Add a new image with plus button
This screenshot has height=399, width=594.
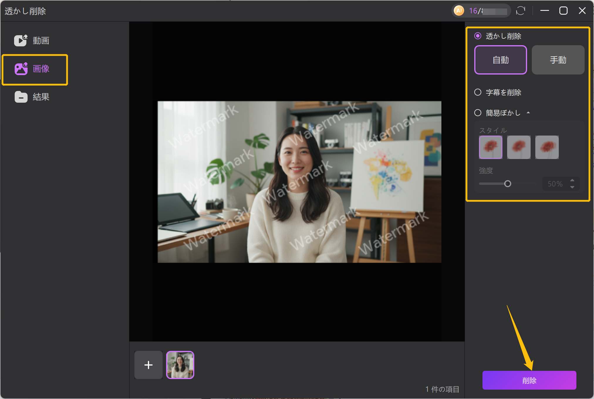148,365
